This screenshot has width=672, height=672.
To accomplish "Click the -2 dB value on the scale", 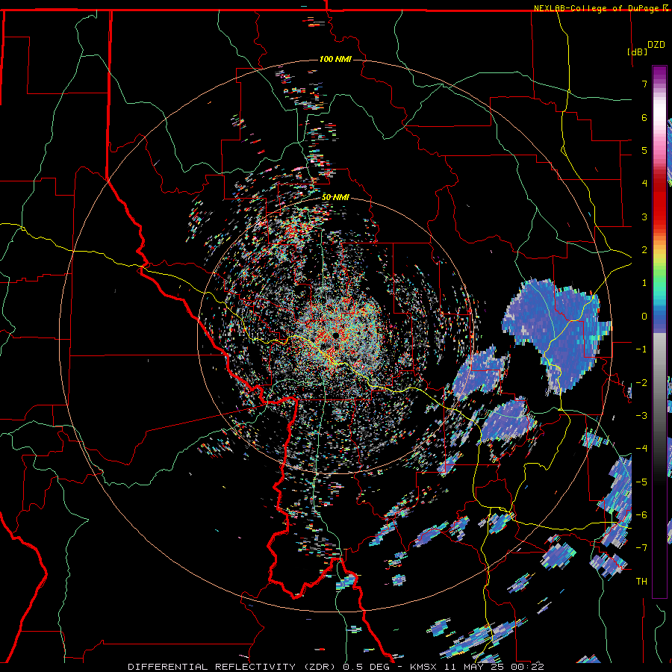I will (x=641, y=383).
